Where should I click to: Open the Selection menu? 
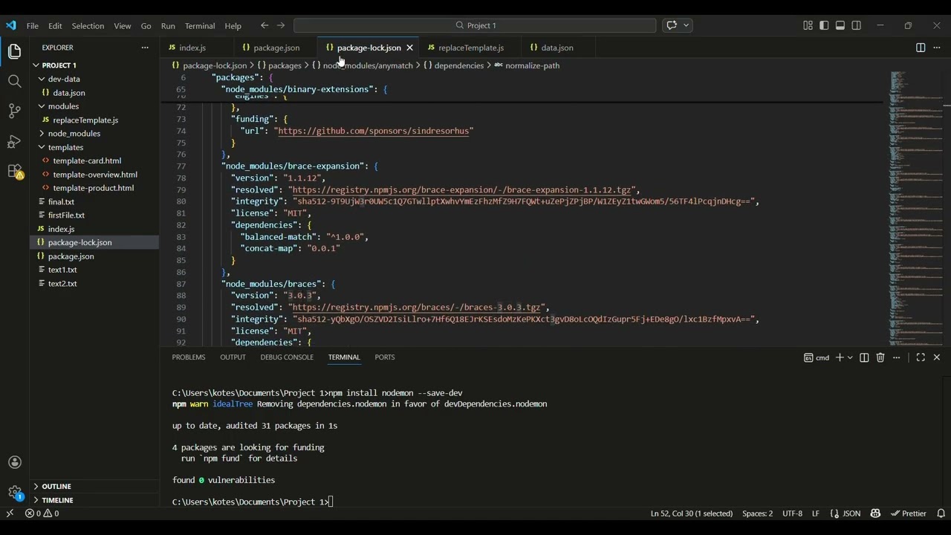pyautogui.click(x=88, y=25)
